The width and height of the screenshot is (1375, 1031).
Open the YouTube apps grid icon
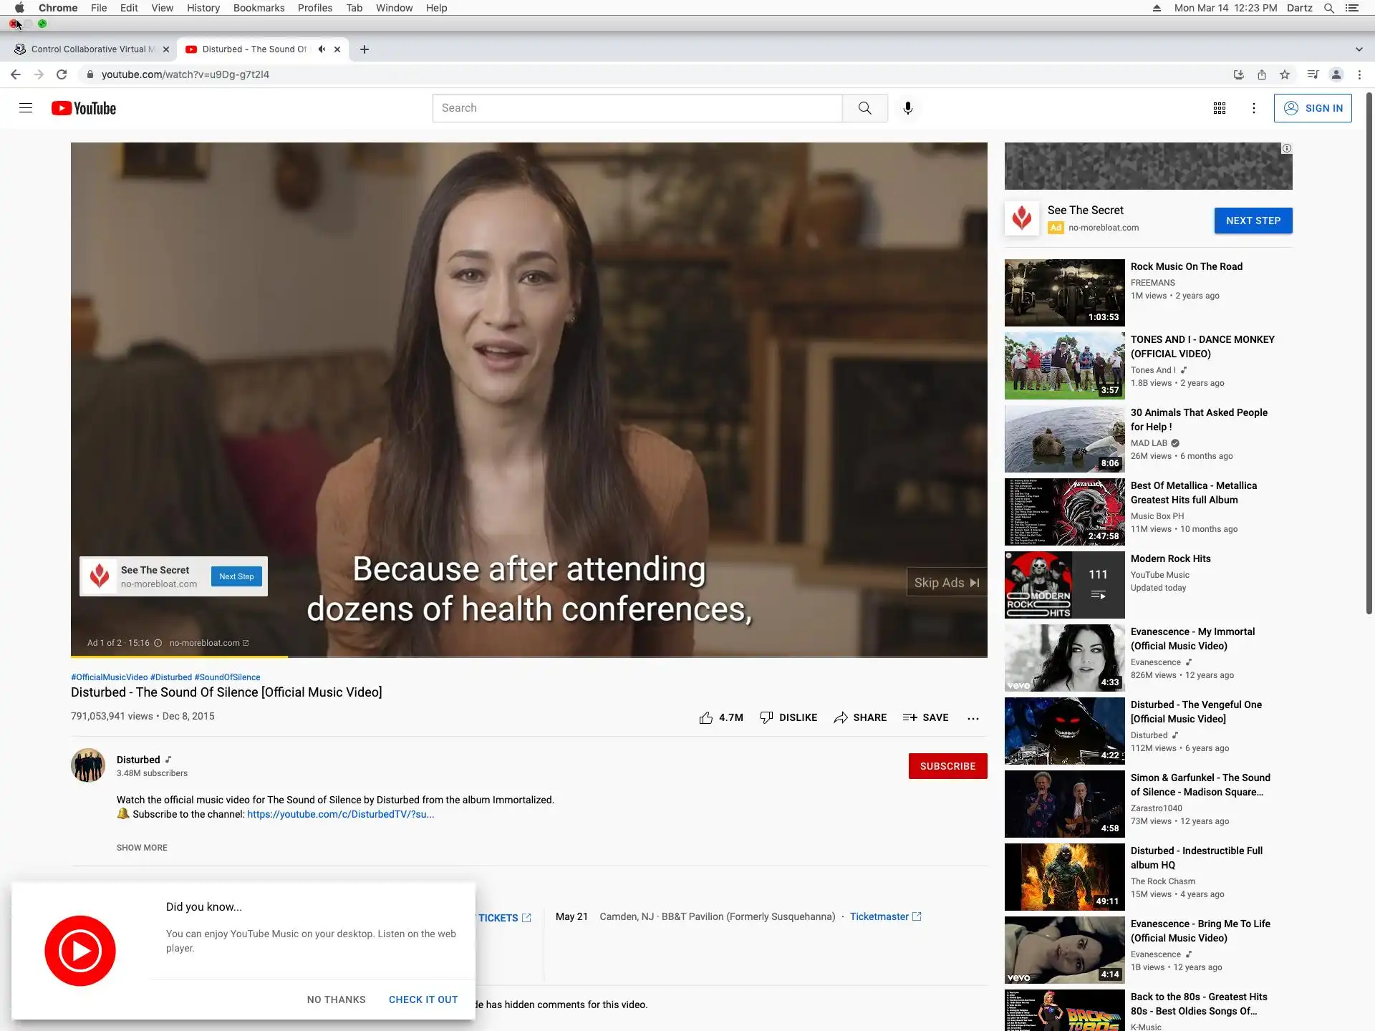[1219, 108]
